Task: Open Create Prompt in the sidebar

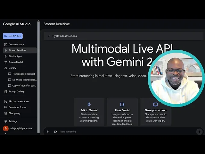Action: coord(16,44)
